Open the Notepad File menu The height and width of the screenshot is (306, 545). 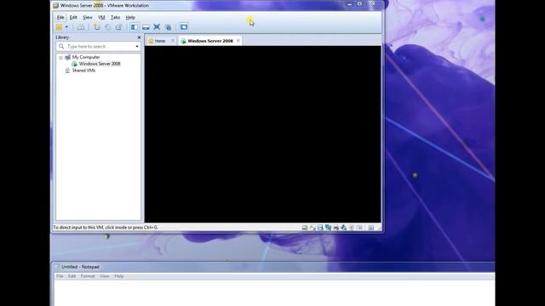pyautogui.click(x=60, y=276)
